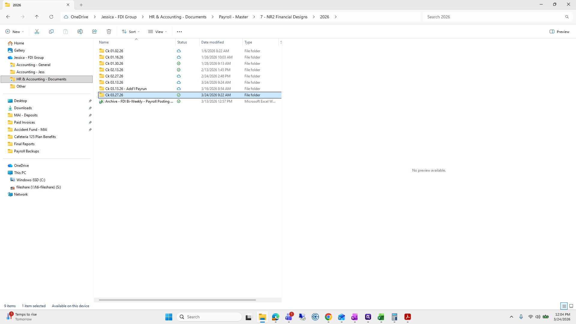Image resolution: width=576 pixels, height=324 pixels.
Task: Click Available on this device link
Action: (70, 306)
